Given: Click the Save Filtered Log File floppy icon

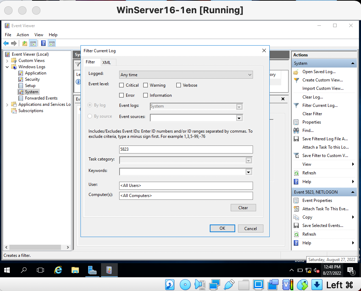Looking at the screenshot, I should [296, 139].
